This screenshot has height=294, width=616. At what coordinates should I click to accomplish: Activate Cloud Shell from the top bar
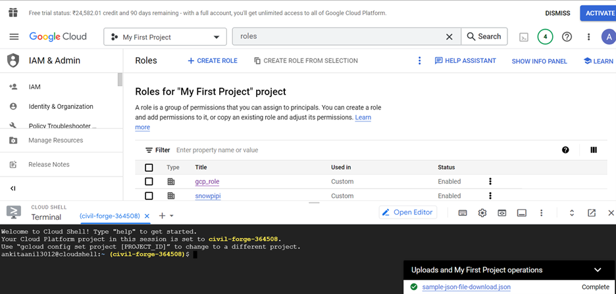pyautogui.click(x=524, y=37)
